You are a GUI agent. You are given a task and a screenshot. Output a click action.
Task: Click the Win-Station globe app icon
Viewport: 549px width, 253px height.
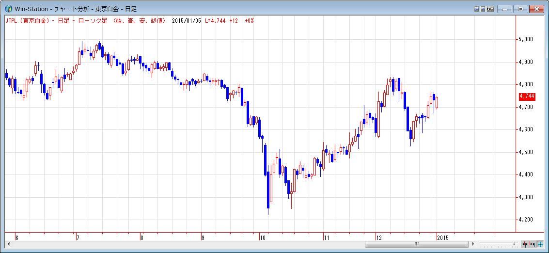[x=8, y=9]
